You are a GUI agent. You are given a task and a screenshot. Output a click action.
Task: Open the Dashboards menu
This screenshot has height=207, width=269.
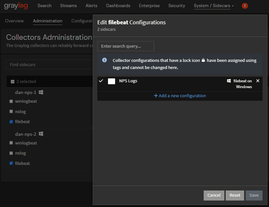pos(118,6)
